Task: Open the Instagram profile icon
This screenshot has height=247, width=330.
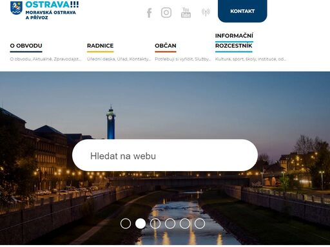Action: [x=166, y=12]
